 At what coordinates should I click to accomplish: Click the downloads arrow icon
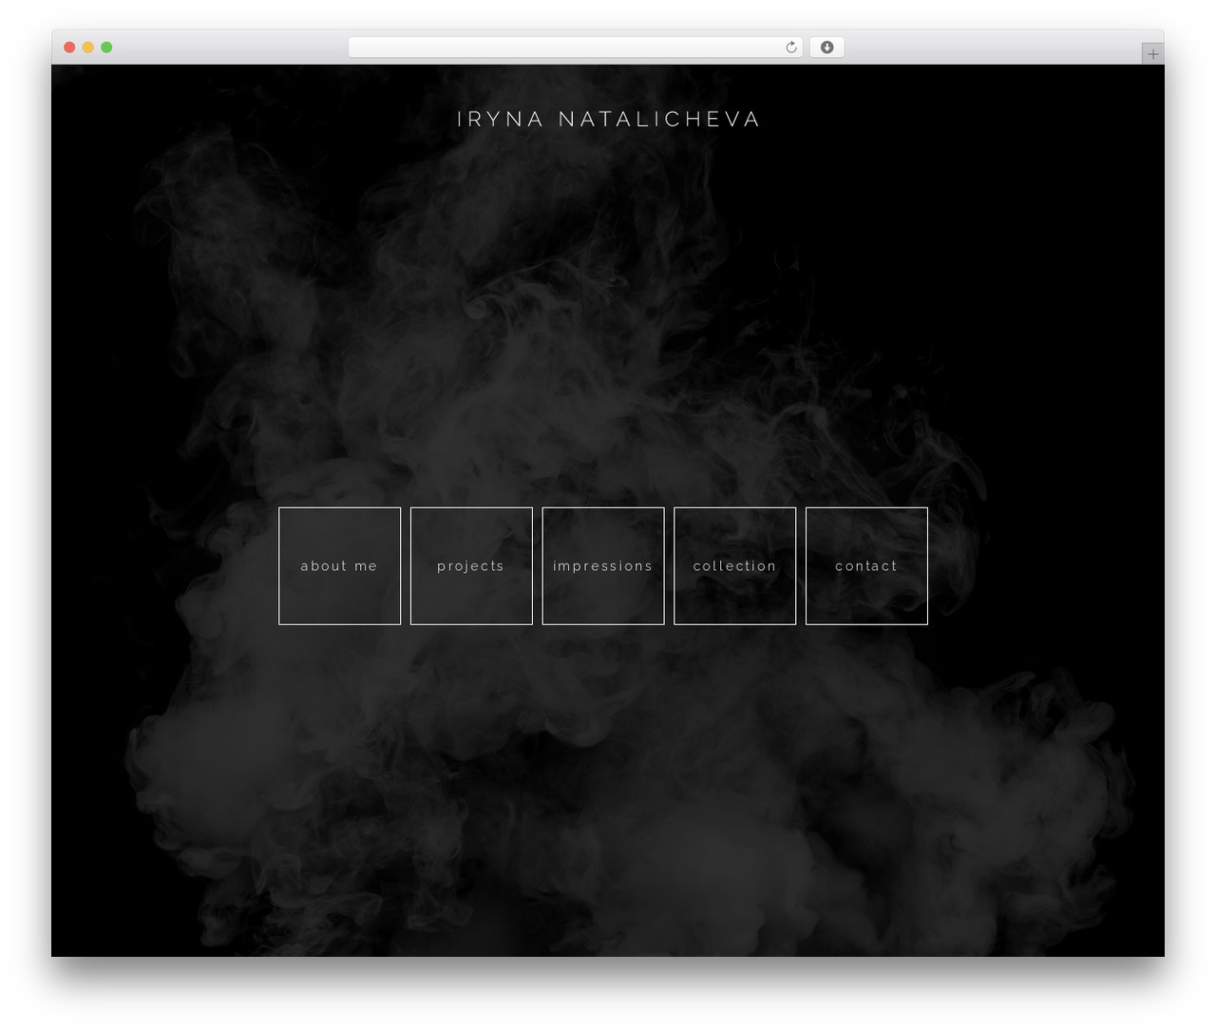tap(827, 48)
